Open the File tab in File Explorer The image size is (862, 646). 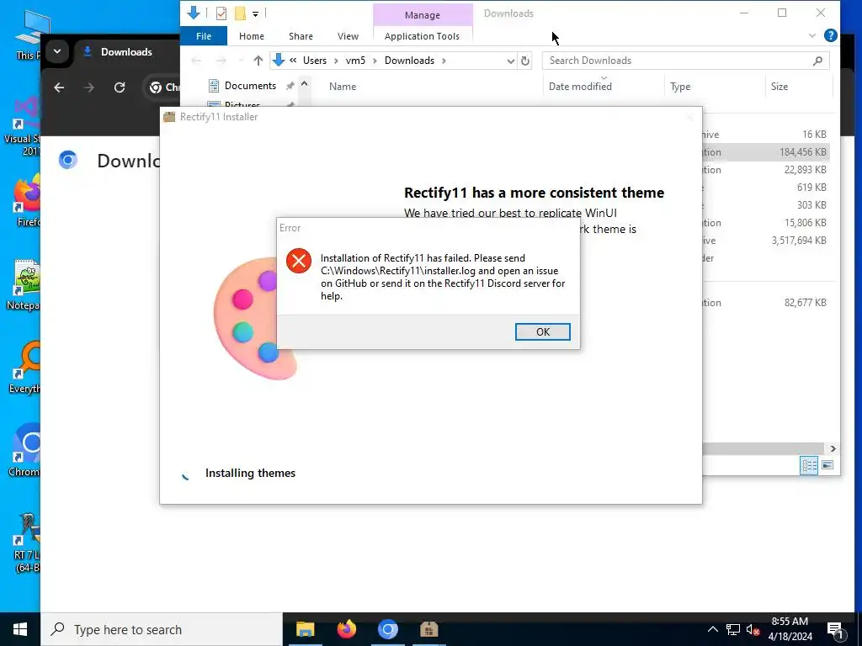point(204,36)
